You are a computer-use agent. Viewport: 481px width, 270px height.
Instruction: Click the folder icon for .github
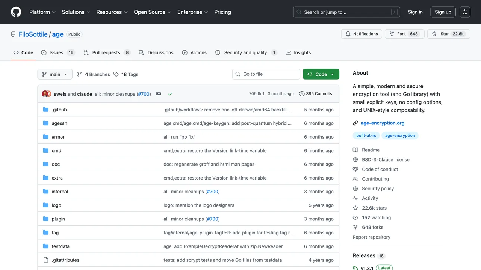click(x=46, y=109)
